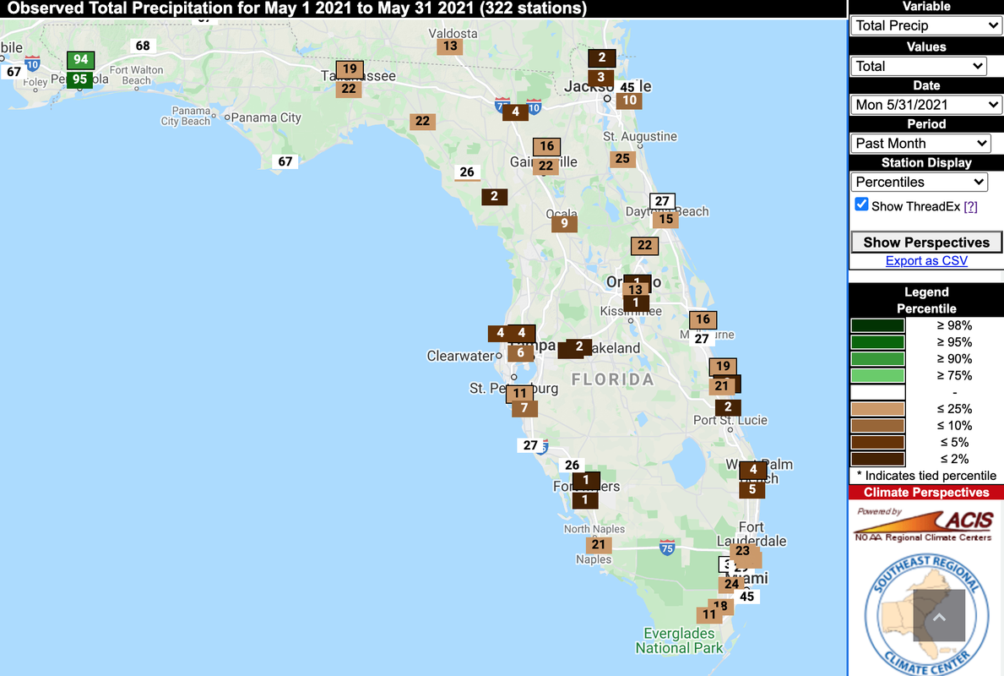The height and width of the screenshot is (676, 1004).
Task: Open the Date dropdown showing Mon 5/31/2021
Action: [x=925, y=105]
